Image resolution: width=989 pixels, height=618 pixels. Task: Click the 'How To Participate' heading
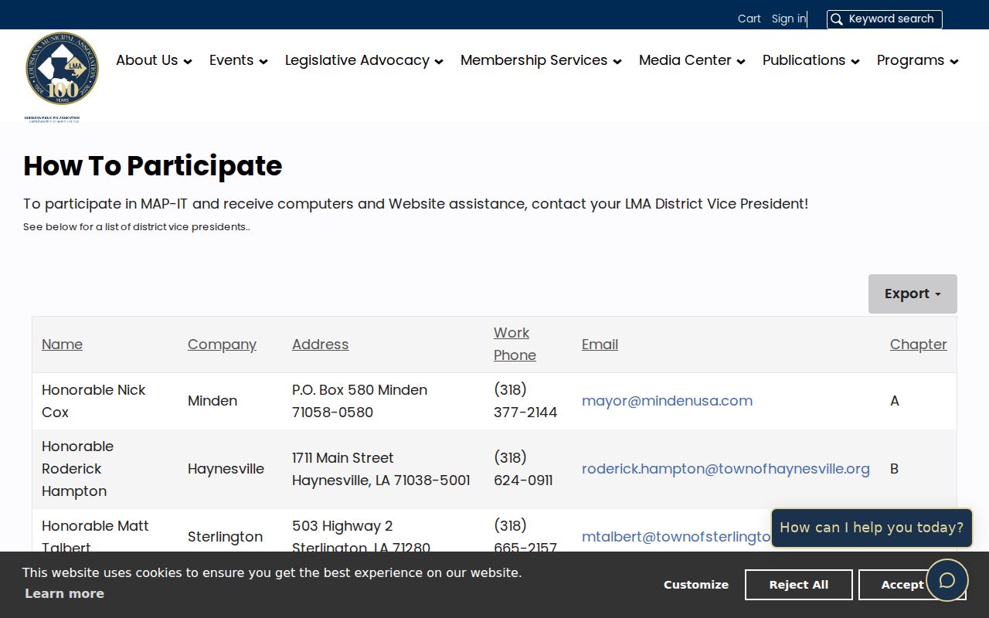pos(153,166)
